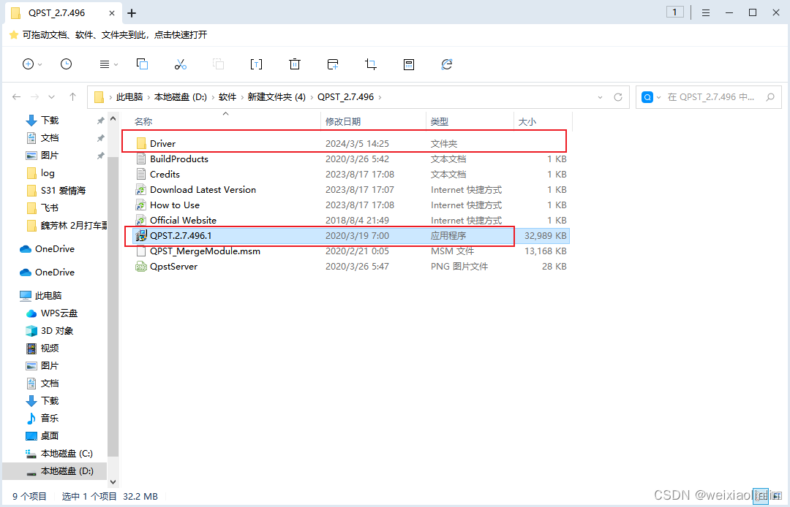Open recent locations dropdown arrow
790x507 pixels.
pyautogui.click(x=51, y=97)
